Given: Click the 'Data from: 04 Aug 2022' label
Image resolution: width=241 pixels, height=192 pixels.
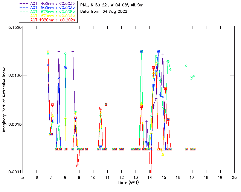Looking at the screenshot, I should pos(104,12).
